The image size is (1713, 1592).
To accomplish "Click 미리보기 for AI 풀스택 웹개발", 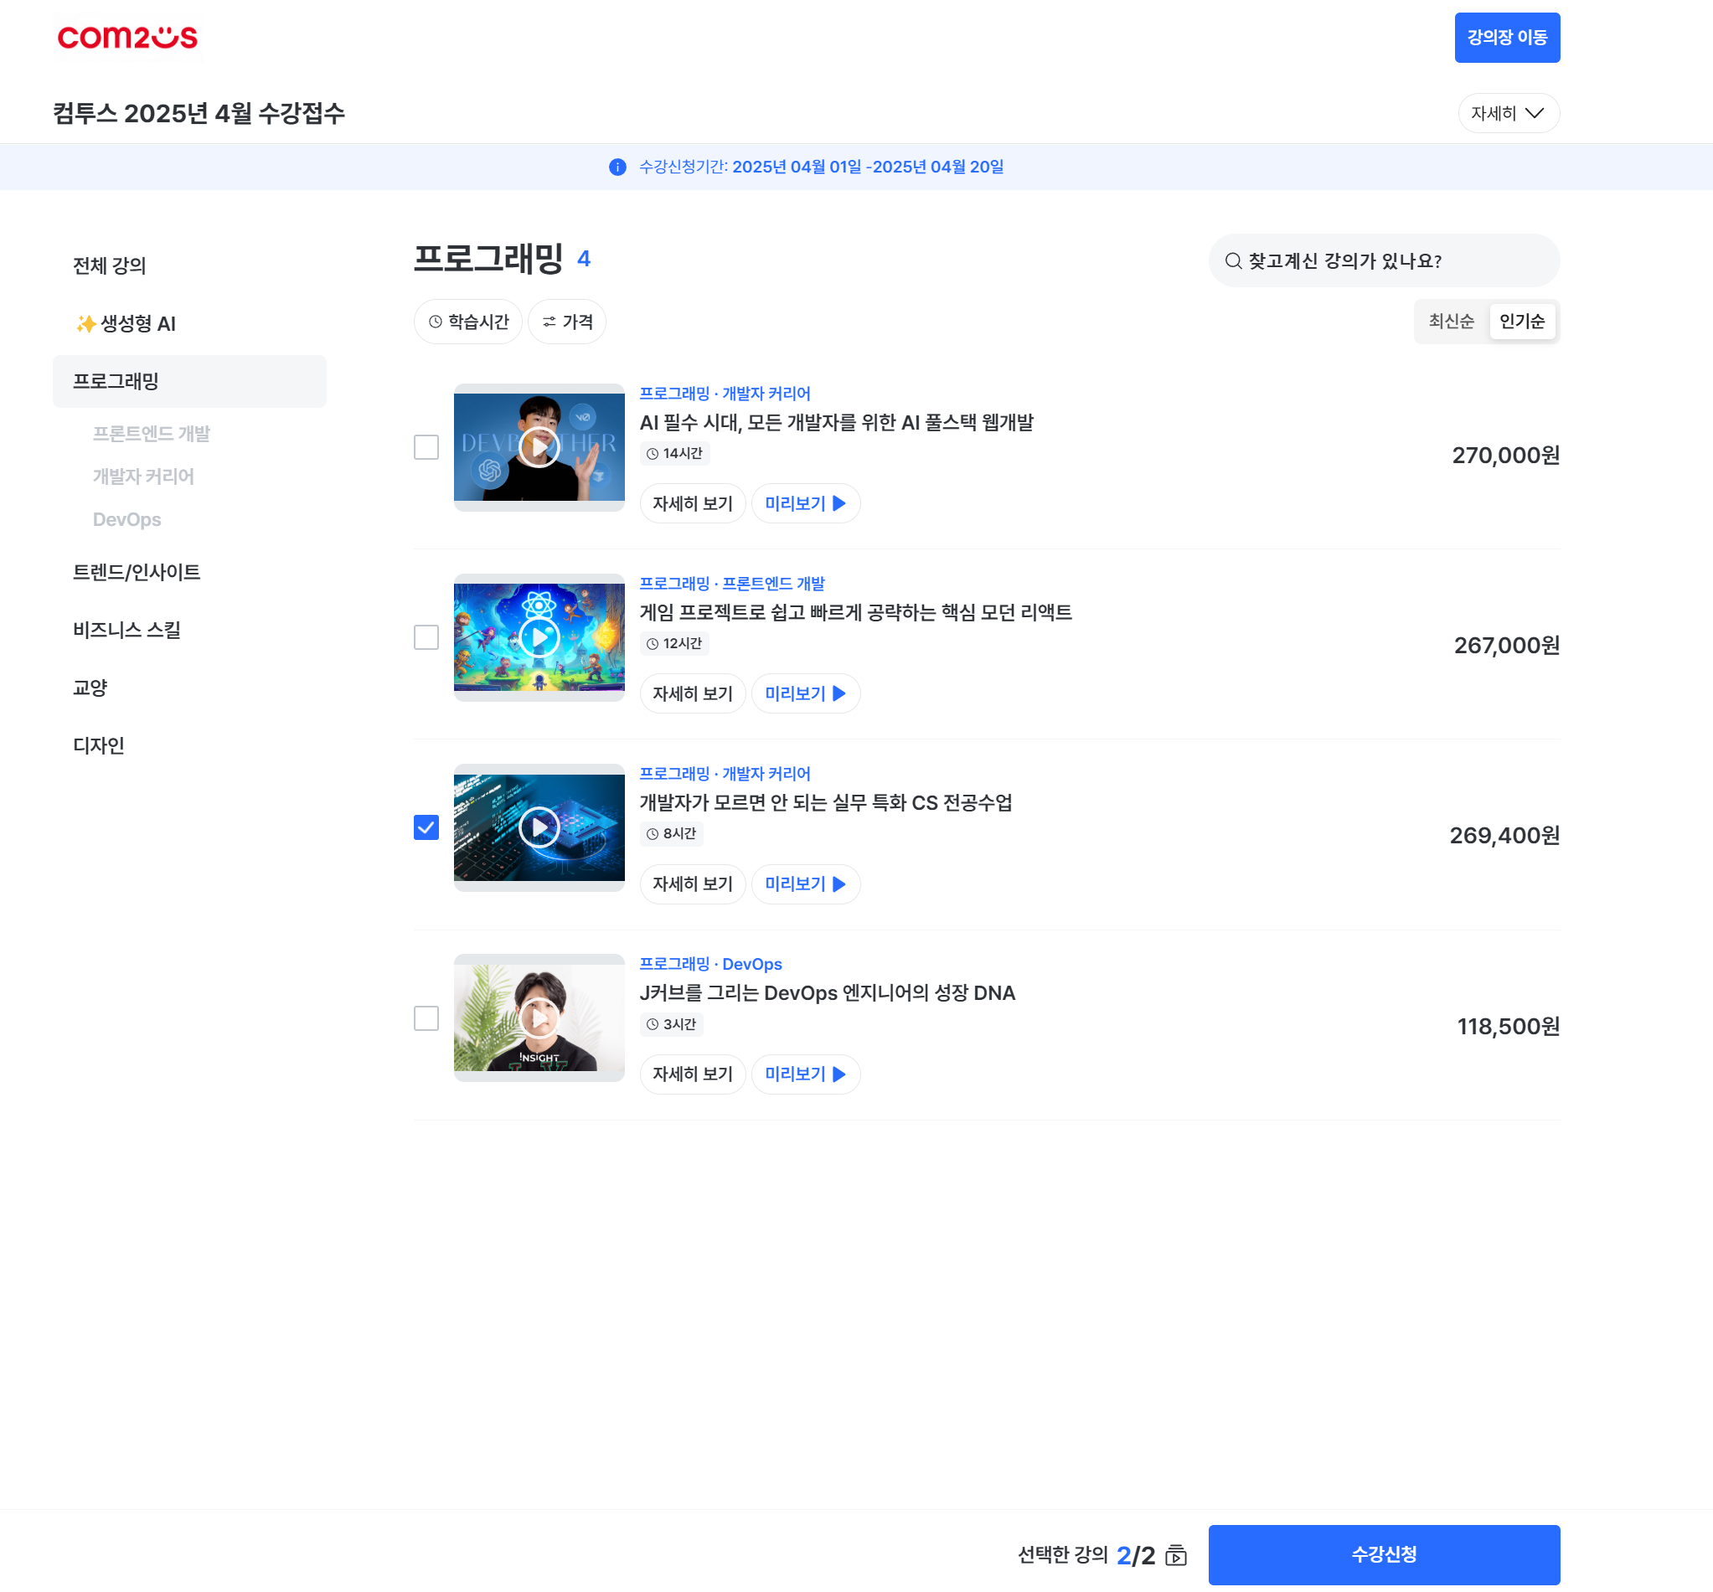I will [806, 503].
